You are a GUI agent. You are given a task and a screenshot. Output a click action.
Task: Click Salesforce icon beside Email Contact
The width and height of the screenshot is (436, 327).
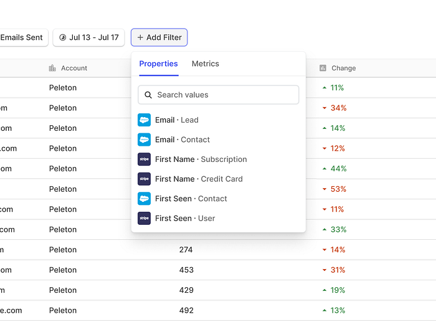tap(144, 140)
